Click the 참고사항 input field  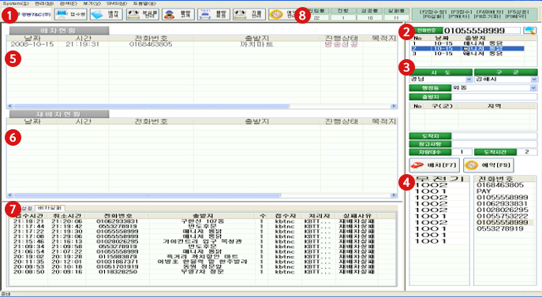[495, 144]
